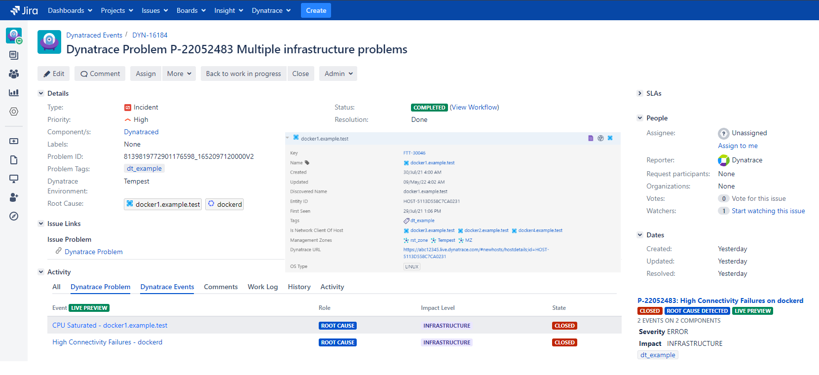Open the Dynatraced Events project avatar in the sidebar
The width and height of the screenshot is (819, 375).
point(14,36)
